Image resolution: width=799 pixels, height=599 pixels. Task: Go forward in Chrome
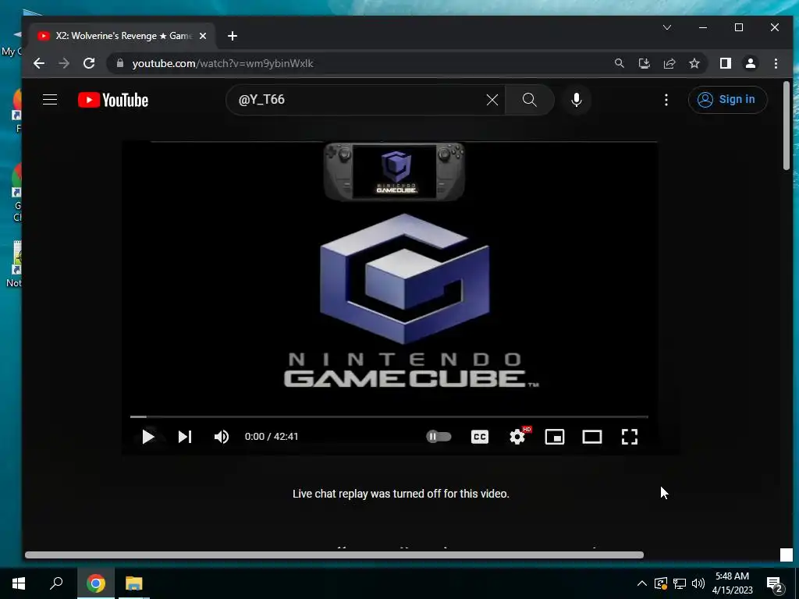pyautogui.click(x=64, y=63)
